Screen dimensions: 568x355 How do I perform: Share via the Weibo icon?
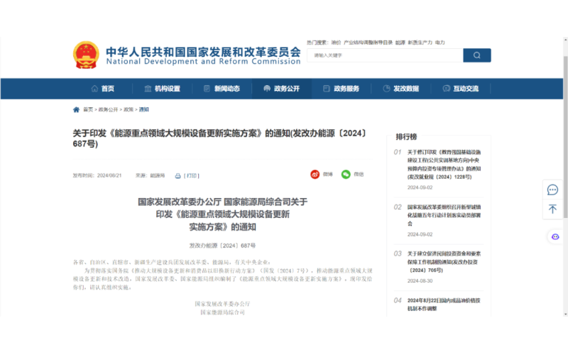coord(315,175)
